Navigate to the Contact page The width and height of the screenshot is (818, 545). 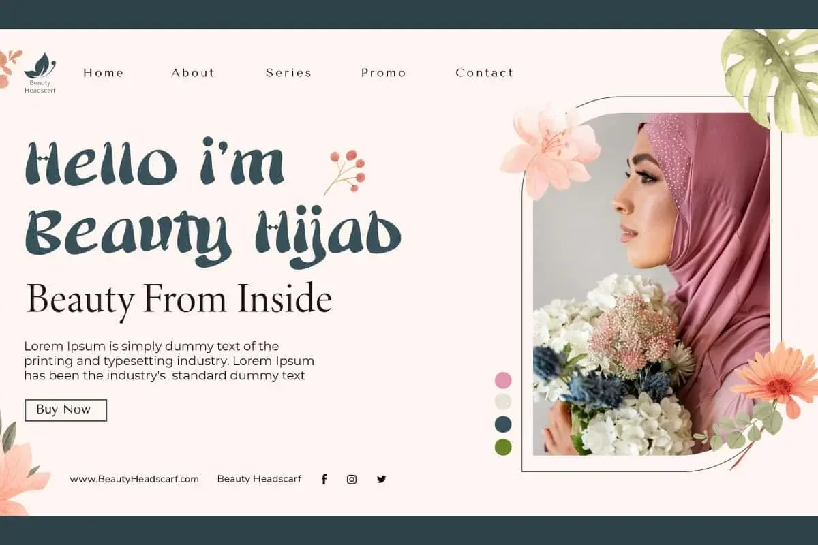tap(484, 73)
